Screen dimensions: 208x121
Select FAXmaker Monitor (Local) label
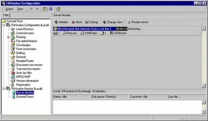[x=27, y=89]
